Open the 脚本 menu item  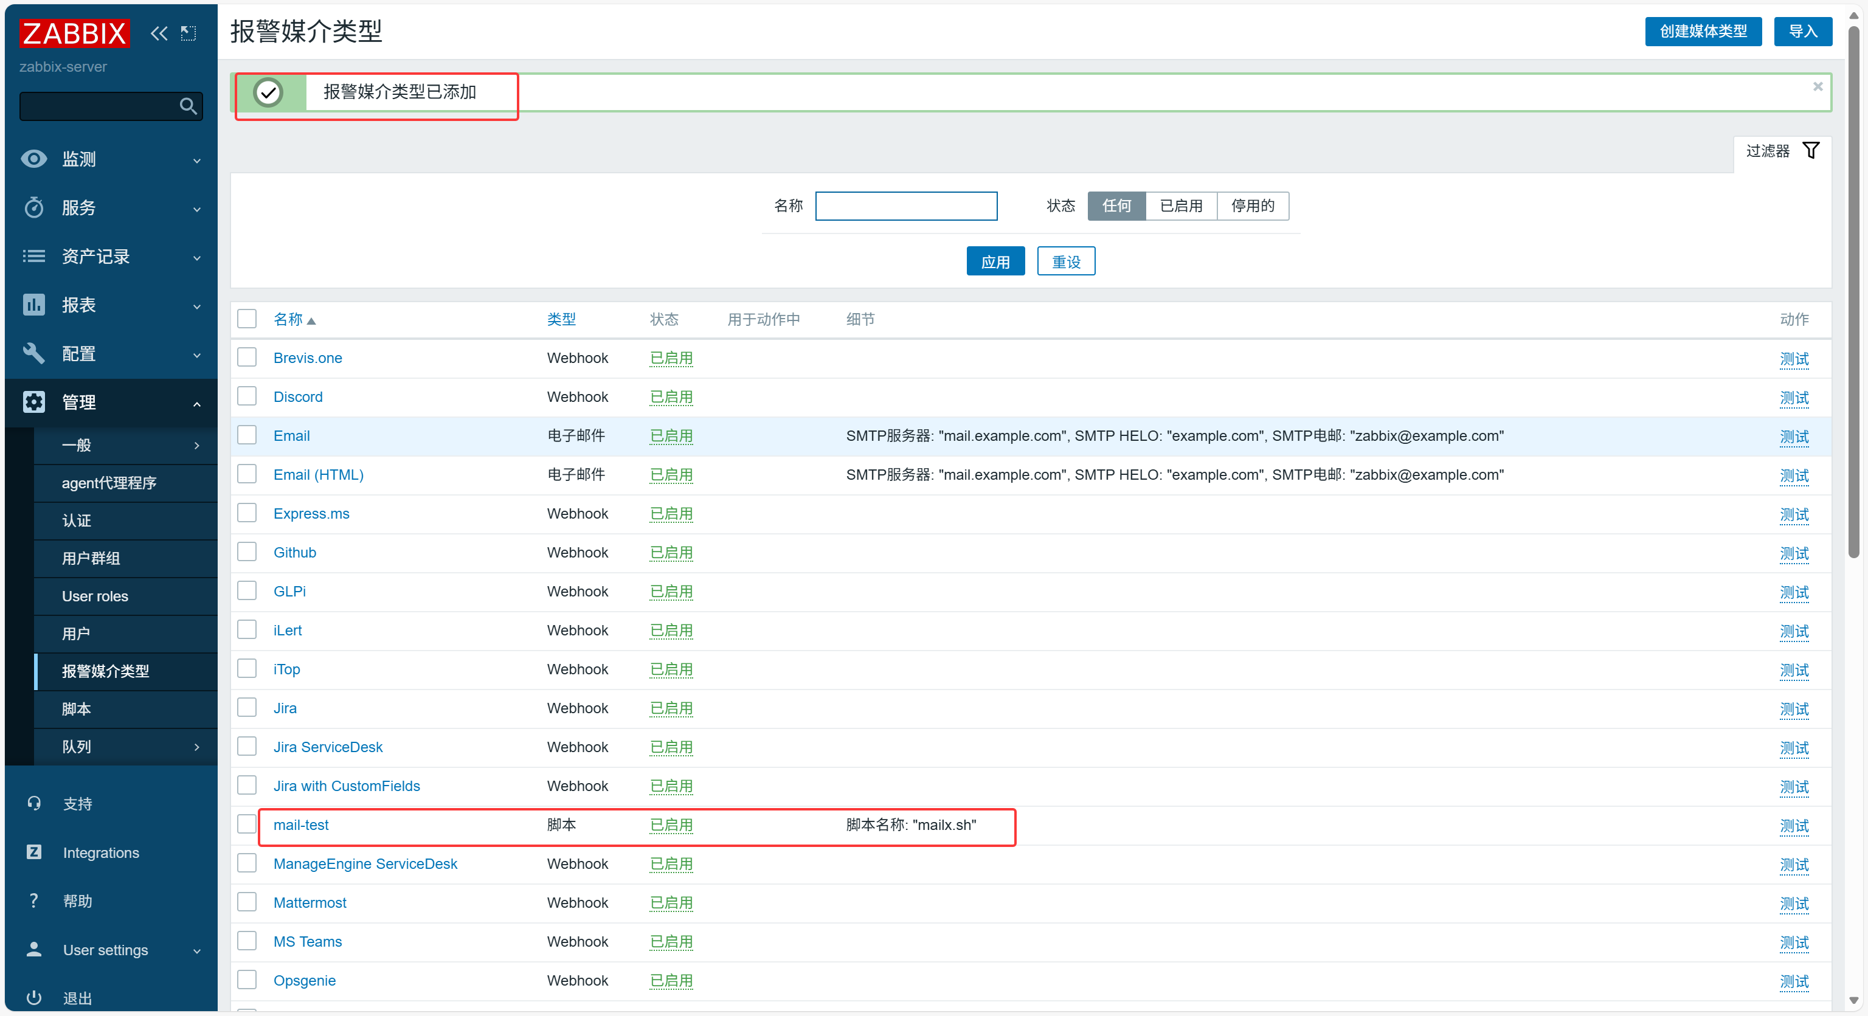click(125, 709)
